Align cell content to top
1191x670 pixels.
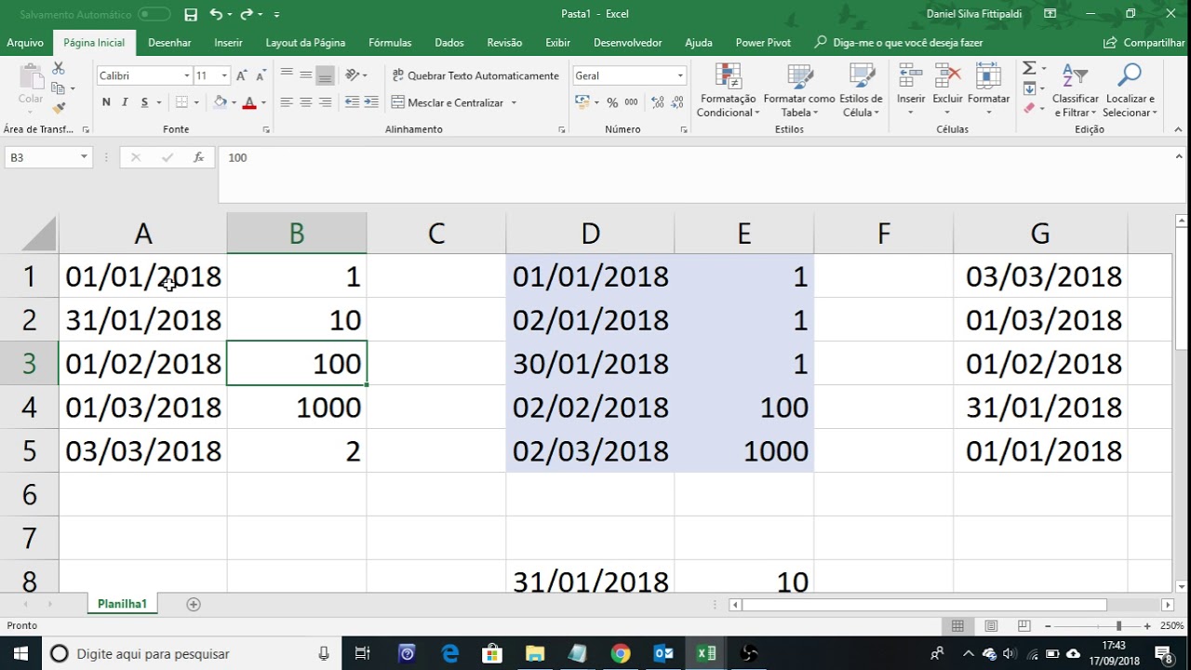click(x=287, y=75)
